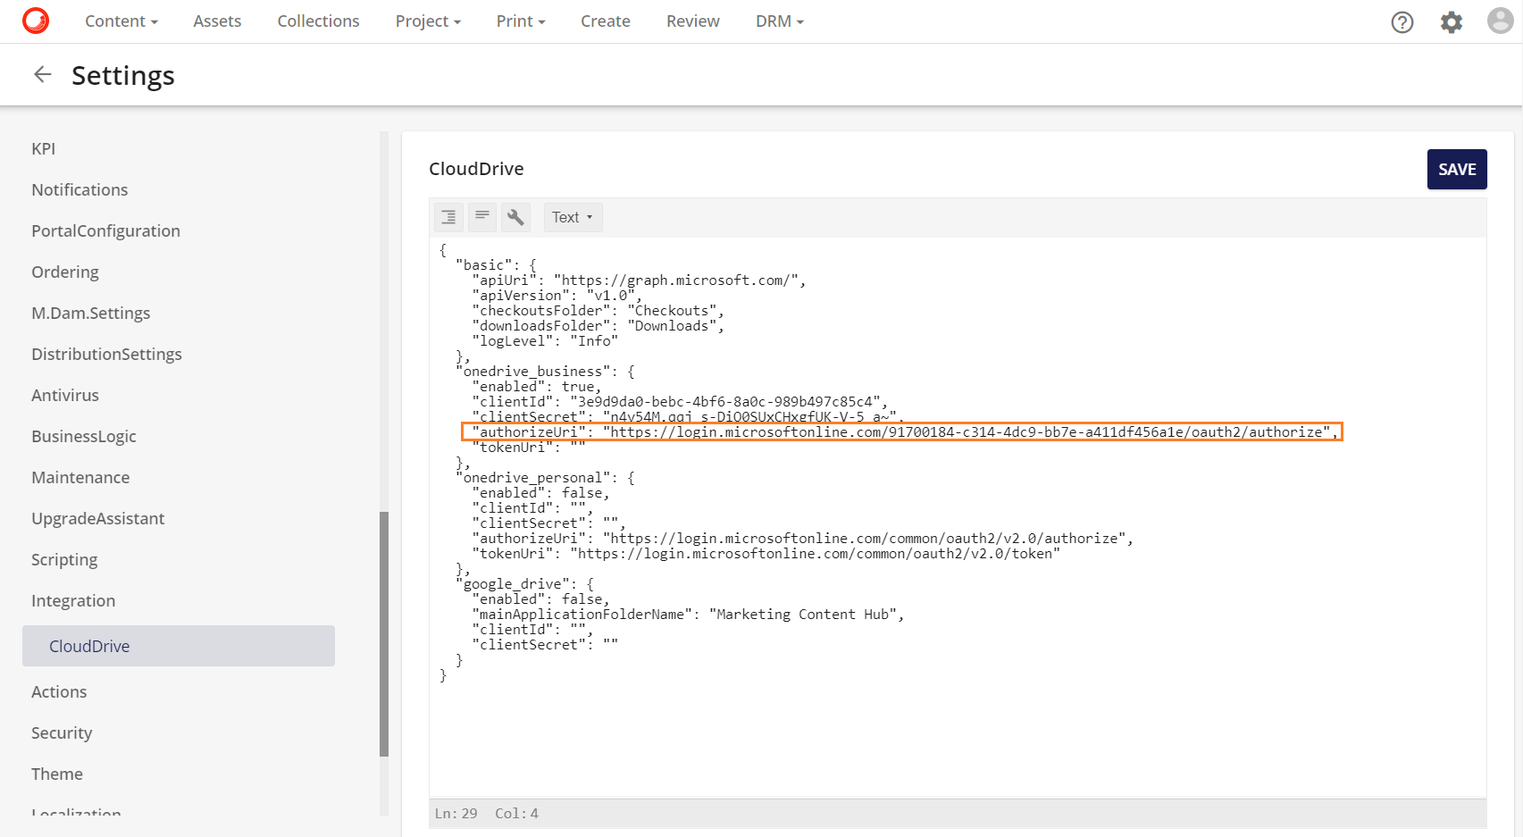Click the onedrive_personal "tokenUri" line

pos(766,554)
